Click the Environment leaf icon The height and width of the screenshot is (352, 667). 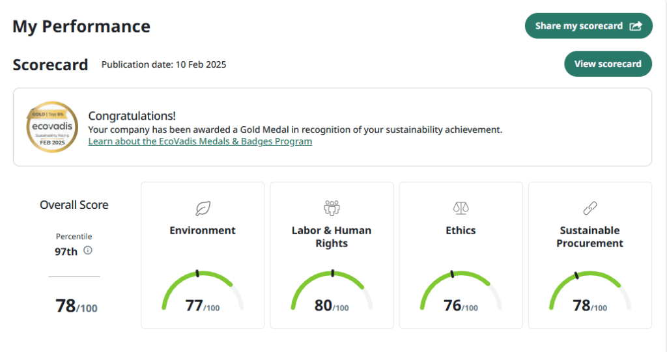(x=203, y=208)
